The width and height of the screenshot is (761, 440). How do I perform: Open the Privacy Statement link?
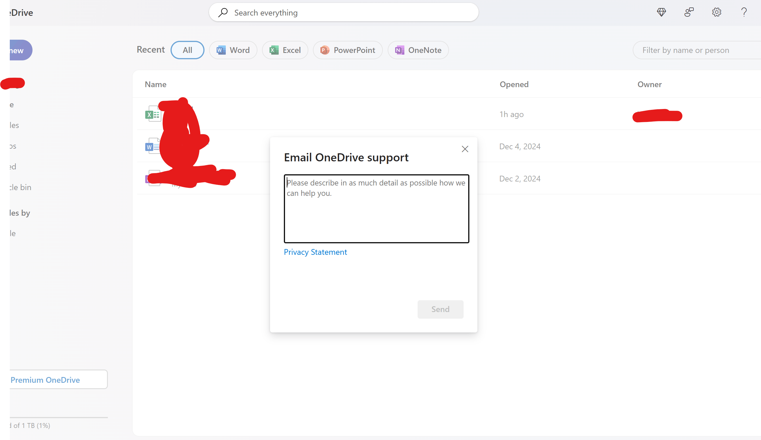315,252
